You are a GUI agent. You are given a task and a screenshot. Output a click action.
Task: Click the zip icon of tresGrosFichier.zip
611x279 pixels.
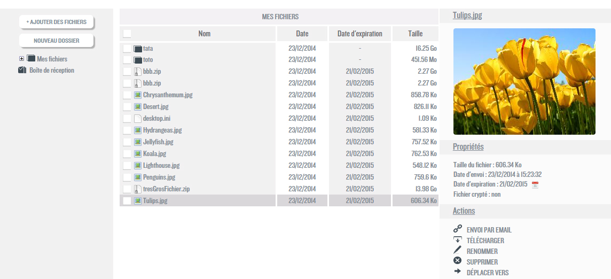tap(137, 189)
